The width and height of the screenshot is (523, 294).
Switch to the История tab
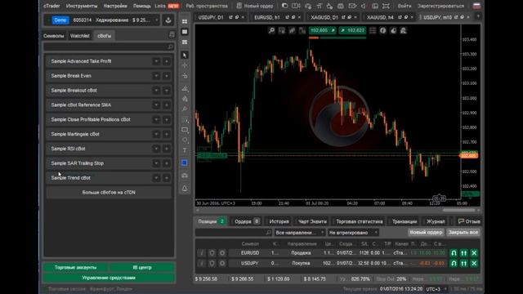pos(279,221)
